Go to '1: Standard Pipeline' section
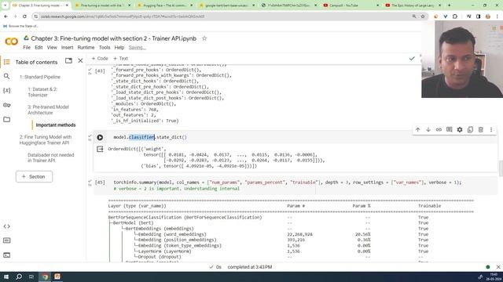Viewport: 503px width, 282px height. pos(40,77)
